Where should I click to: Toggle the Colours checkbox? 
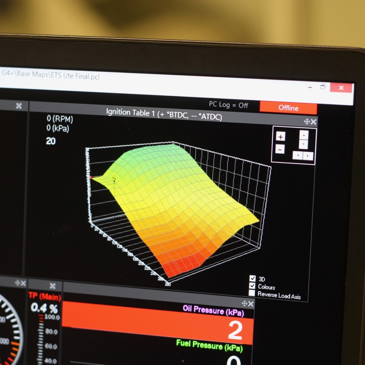click(252, 286)
